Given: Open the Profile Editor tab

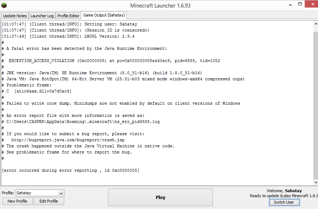Looking at the screenshot, I should (68, 16).
